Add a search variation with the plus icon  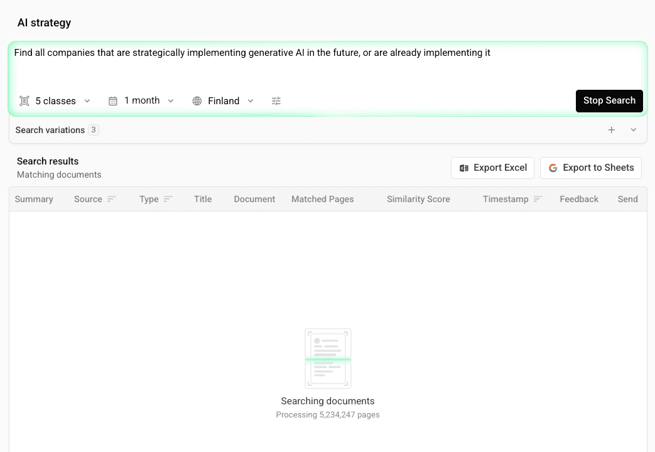[x=612, y=130]
